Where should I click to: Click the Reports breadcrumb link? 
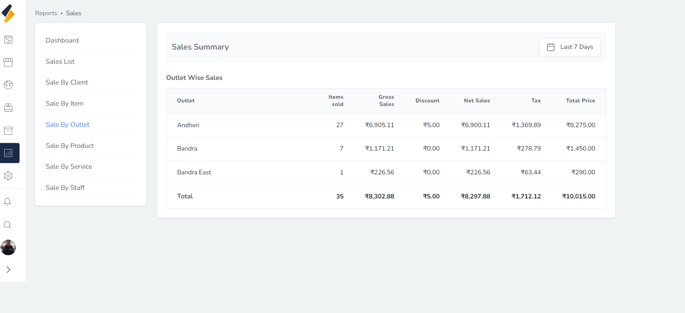(46, 13)
